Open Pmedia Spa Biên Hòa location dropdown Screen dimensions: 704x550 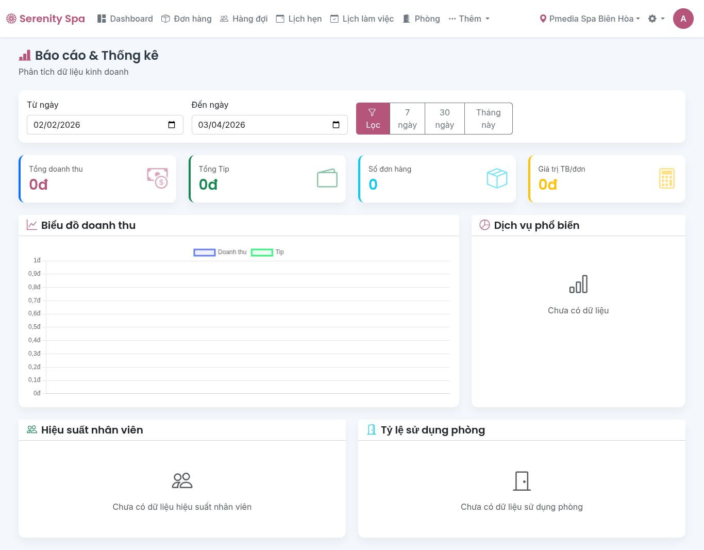590,19
